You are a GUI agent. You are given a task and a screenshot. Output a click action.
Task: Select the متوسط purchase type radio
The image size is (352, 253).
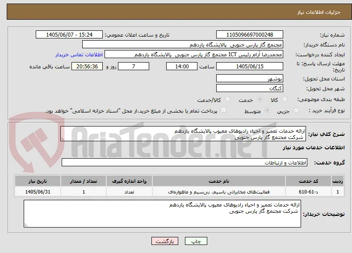(x=267, y=110)
